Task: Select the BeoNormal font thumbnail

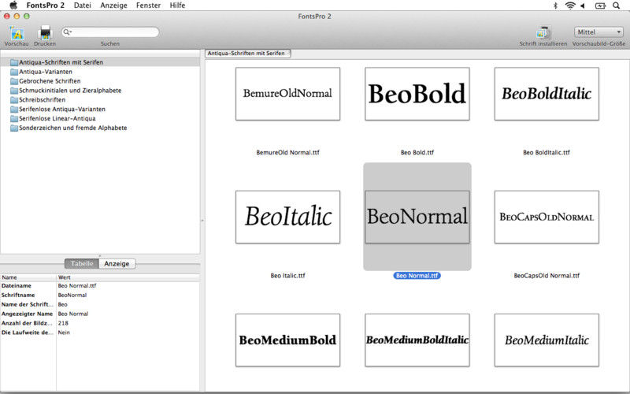Action: coord(417,217)
